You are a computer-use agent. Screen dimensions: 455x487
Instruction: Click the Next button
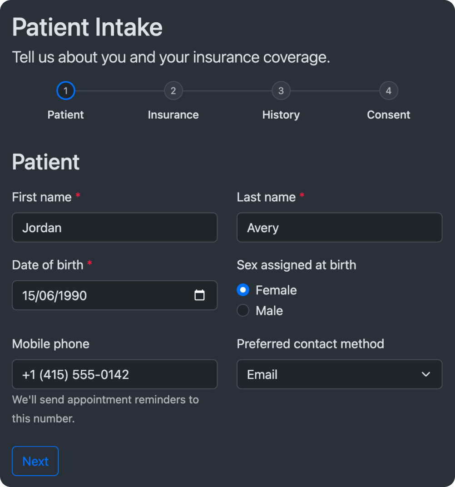pyautogui.click(x=35, y=461)
